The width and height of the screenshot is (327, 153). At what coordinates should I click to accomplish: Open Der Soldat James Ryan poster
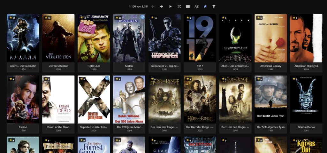pyautogui.click(x=271, y=100)
